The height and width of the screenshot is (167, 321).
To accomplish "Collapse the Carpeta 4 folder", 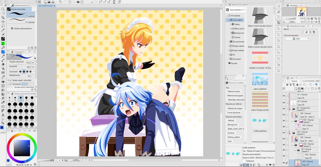I will point(291,133).
